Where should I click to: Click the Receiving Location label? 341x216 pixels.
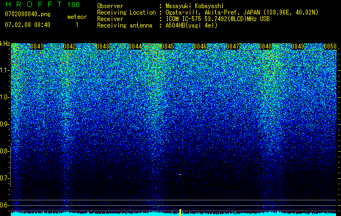click(x=126, y=12)
